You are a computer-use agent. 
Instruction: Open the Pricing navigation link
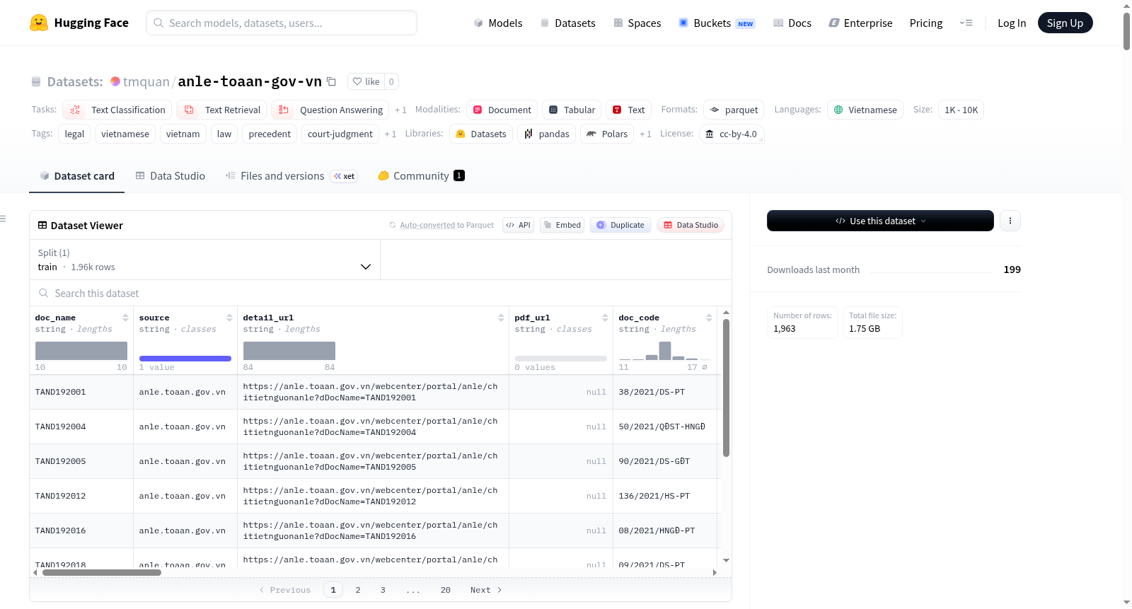pyautogui.click(x=926, y=23)
